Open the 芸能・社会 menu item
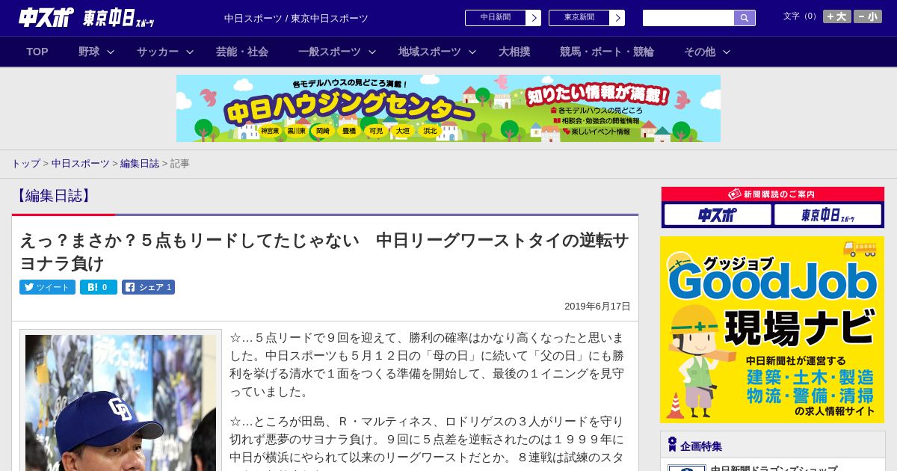Image resolution: width=897 pixels, height=471 pixels. pos(242,52)
